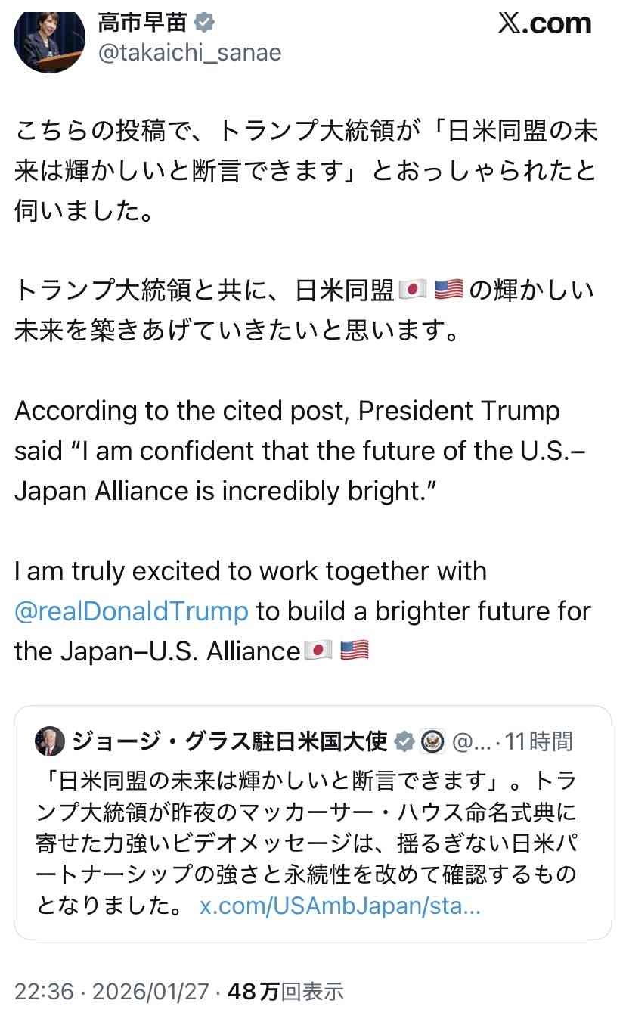Click the 11時間 timestamp on quoted post
This screenshot has height=1022, width=626.
(x=539, y=741)
